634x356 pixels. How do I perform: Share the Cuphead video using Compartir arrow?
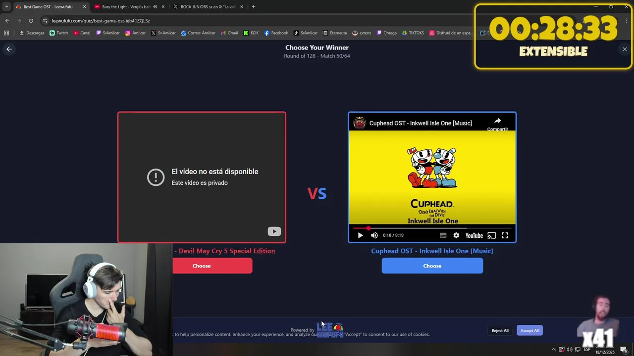(x=497, y=123)
